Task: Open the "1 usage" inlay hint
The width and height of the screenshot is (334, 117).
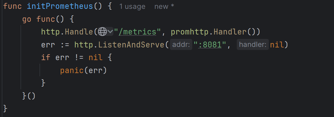Action: pyautogui.click(x=132, y=6)
